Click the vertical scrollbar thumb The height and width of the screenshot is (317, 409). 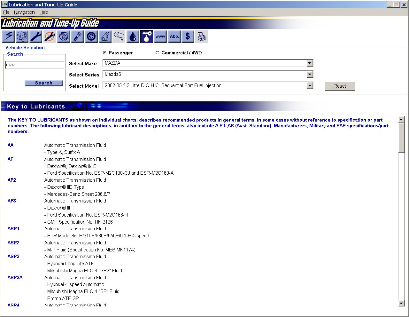402,138
